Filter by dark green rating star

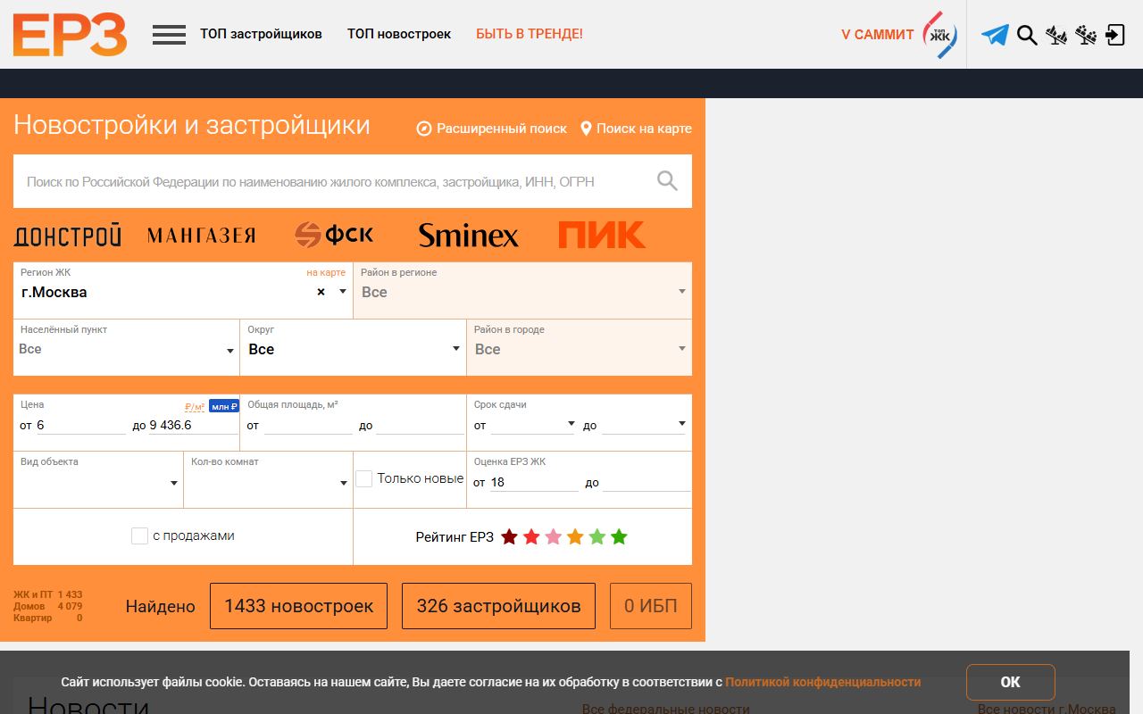tap(619, 536)
